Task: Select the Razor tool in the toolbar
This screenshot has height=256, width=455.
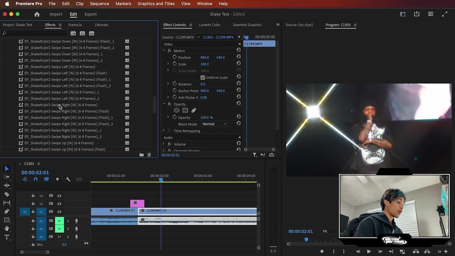Action: coord(7,194)
